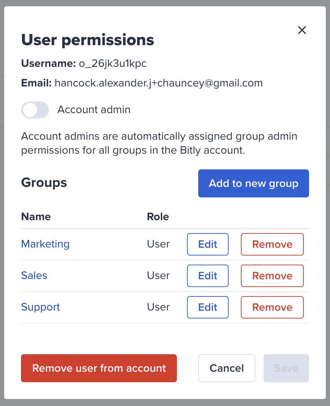This screenshot has height=406, width=330.
Task: Click Remove user from account
Action: coord(99,368)
